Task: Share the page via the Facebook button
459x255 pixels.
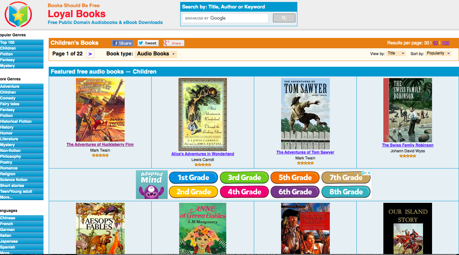Action: tap(122, 43)
